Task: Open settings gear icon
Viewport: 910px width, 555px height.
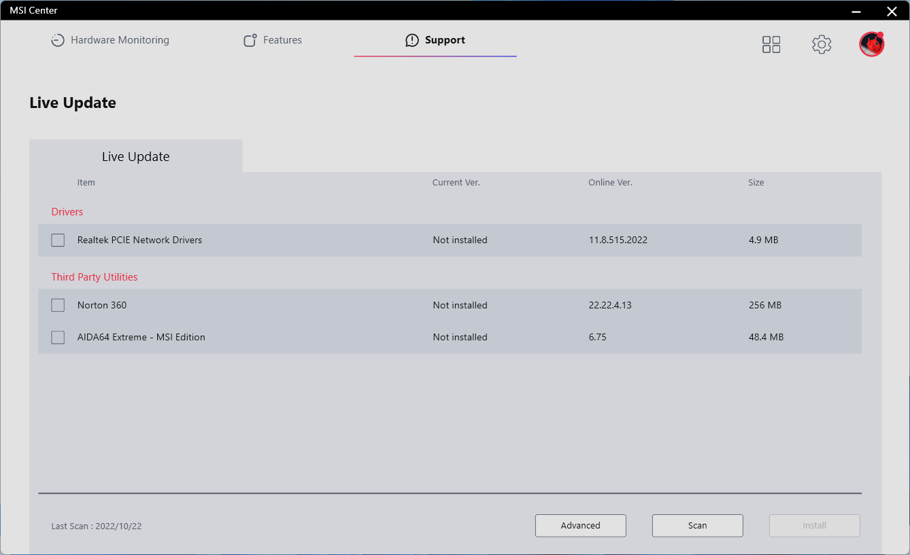Action: point(822,45)
